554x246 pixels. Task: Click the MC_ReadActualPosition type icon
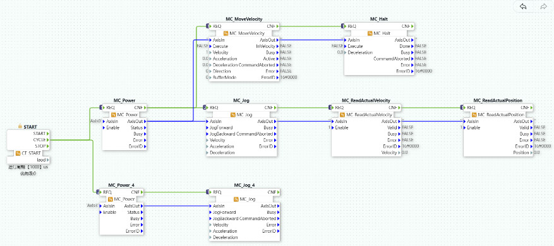pos(474,115)
